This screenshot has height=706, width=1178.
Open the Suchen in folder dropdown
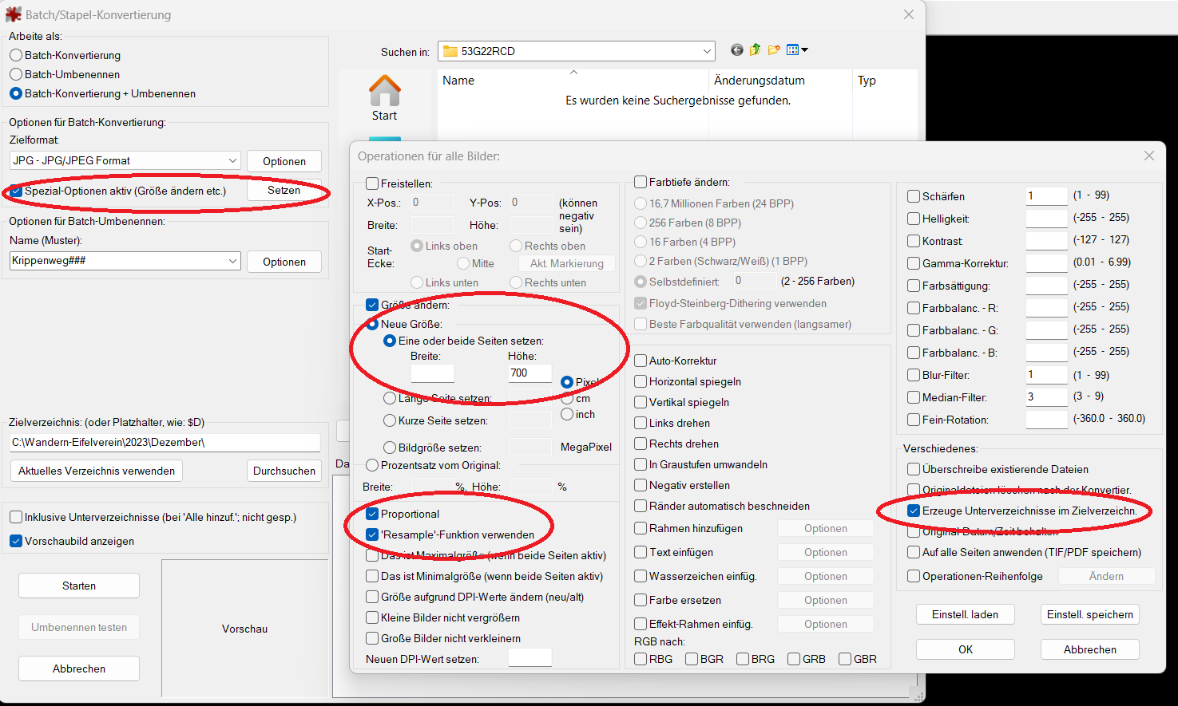[x=707, y=51]
